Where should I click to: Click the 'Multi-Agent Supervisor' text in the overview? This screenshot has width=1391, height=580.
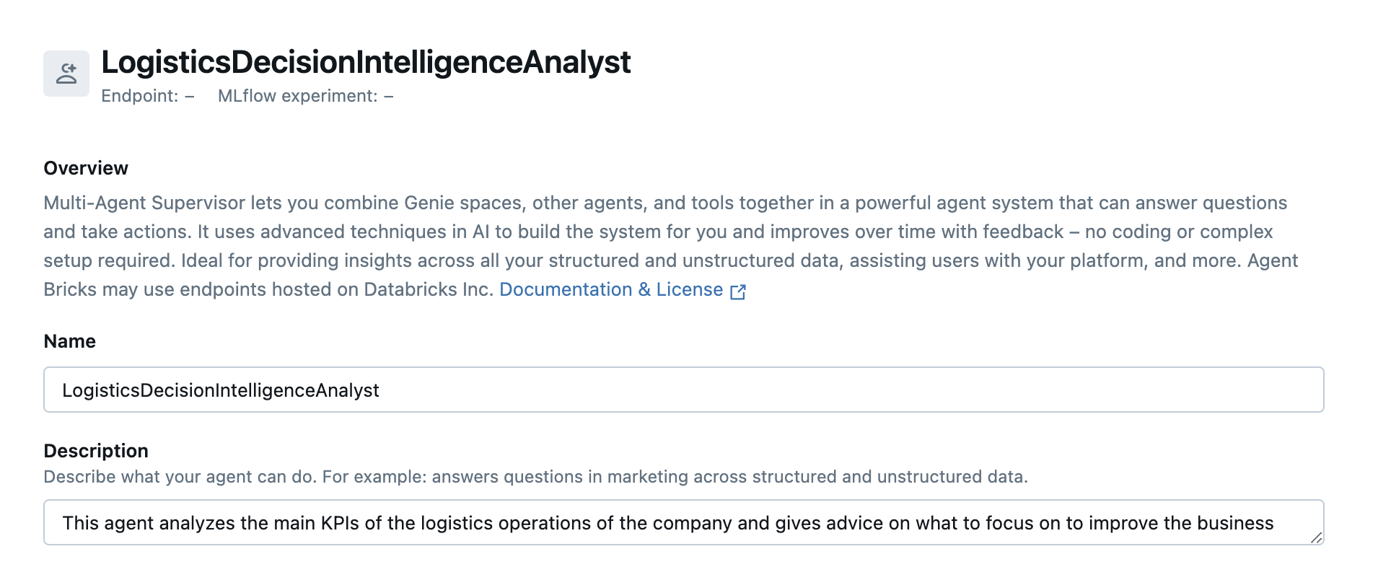point(144,203)
